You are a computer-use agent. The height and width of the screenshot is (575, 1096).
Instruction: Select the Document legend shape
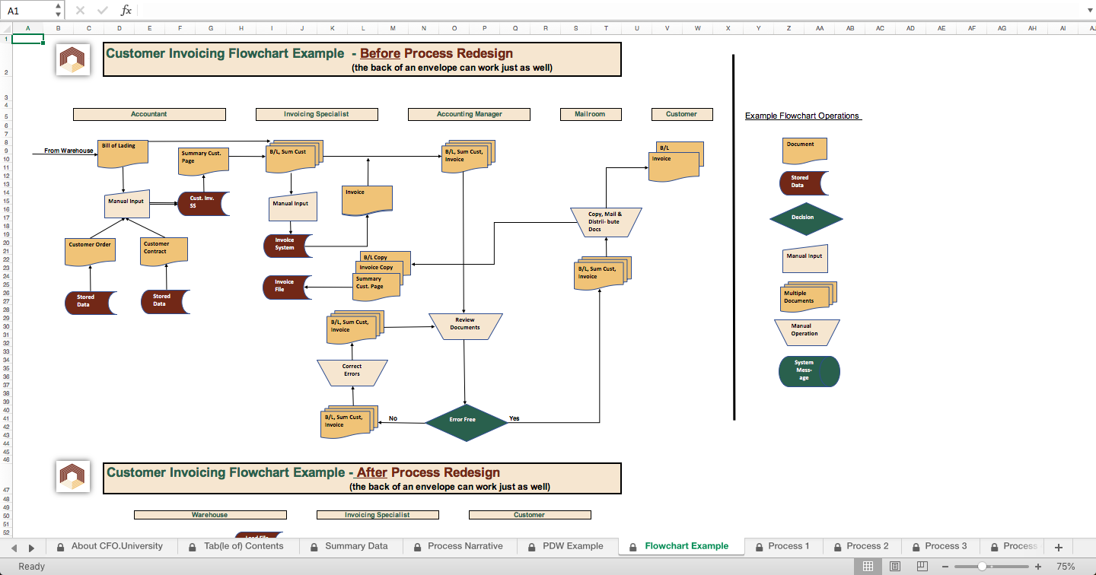tap(804, 149)
